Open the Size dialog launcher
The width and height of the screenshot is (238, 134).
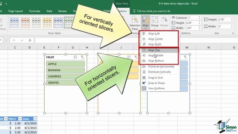pyautogui.click(x=233, y=33)
